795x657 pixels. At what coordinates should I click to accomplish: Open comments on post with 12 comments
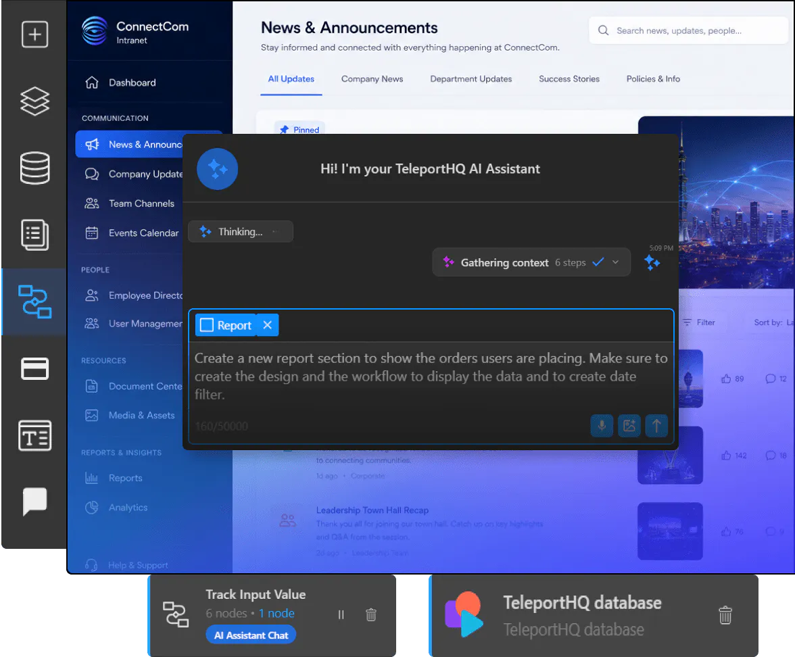point(776,379)
